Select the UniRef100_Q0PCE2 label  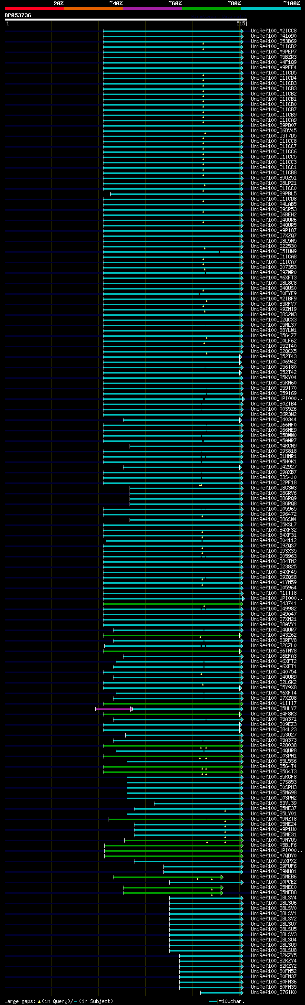pyautogui.click(x=274, y=882)
